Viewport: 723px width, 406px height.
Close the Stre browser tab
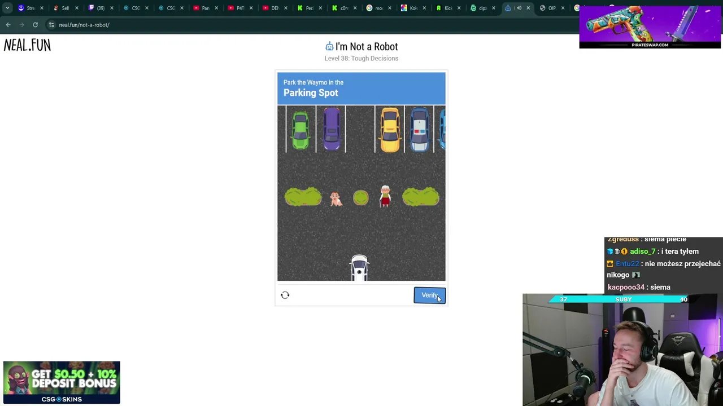point(42,8)
